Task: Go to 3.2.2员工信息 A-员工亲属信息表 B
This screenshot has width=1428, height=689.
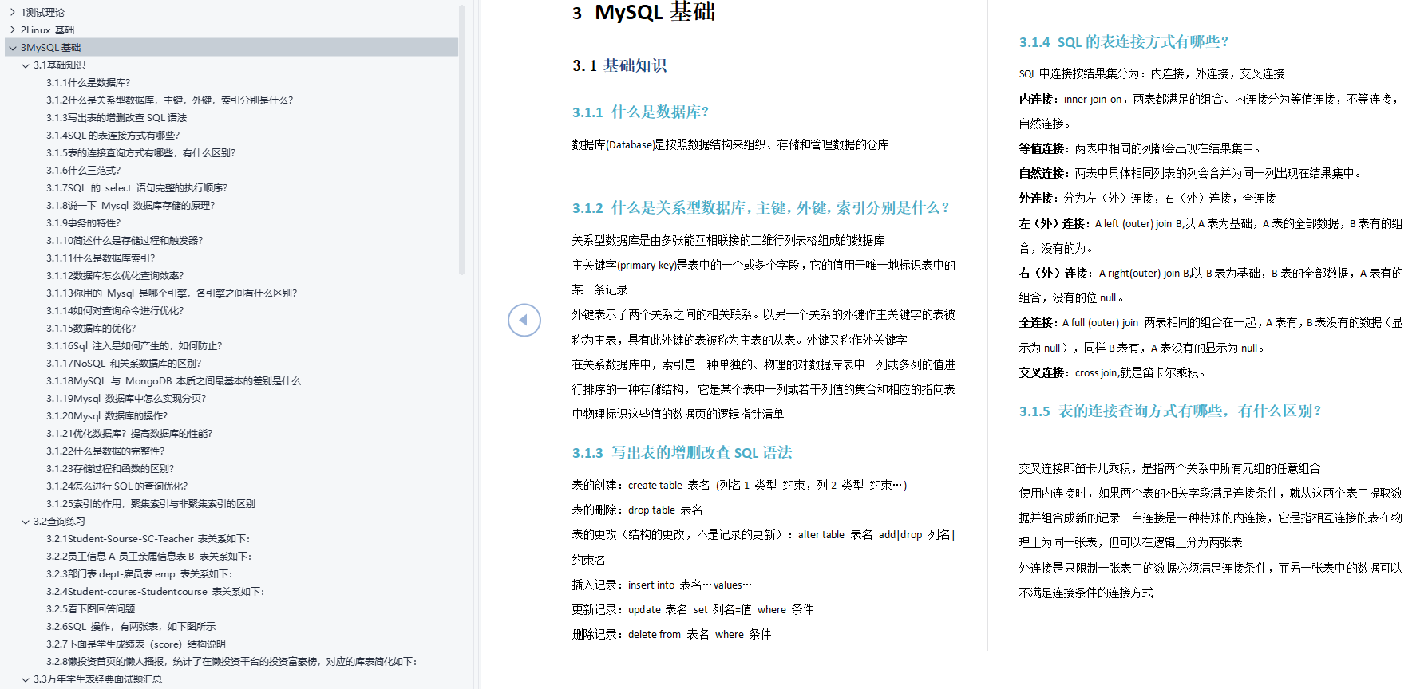Action: click(148, 556)
